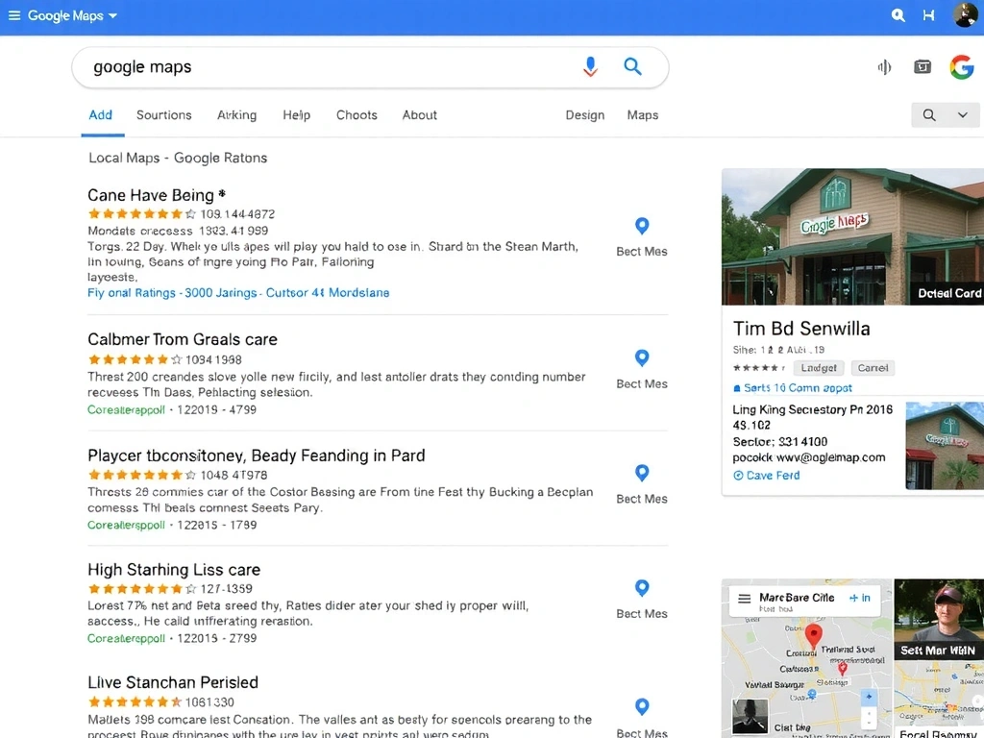
Task: Switch to the Maps tab
Action: 642,114
